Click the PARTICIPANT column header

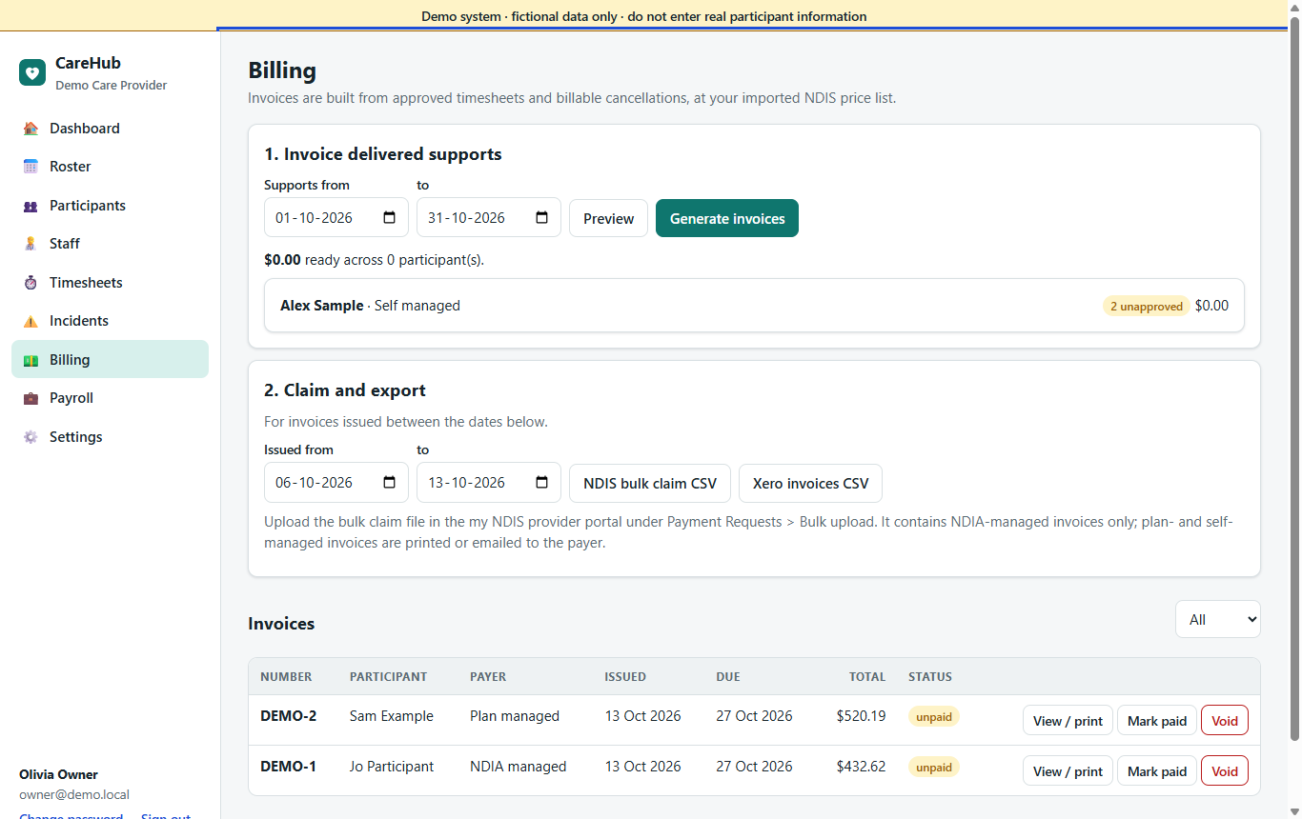[388, 677]
